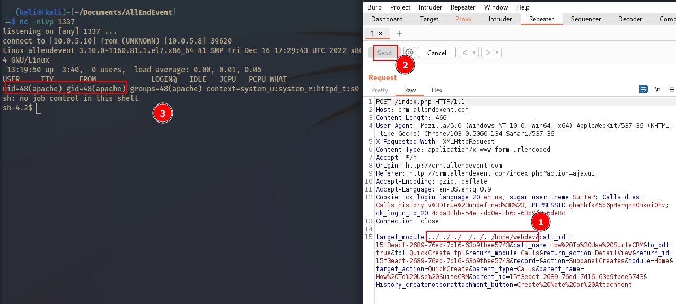The image size is (676, 304).
Task: Click the Content-Type header line
Action: click(463, 150)
